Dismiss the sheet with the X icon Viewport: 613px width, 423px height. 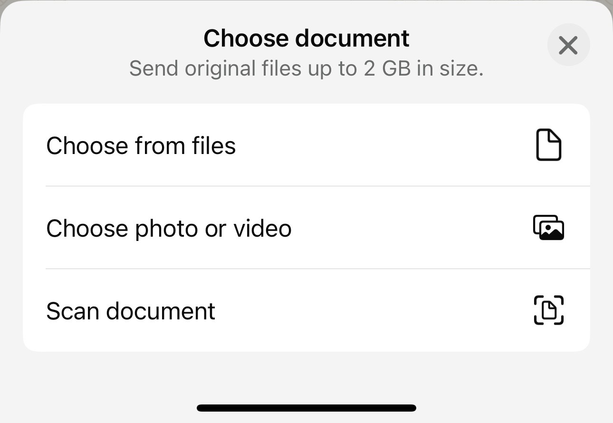click(x=568, y=45)
